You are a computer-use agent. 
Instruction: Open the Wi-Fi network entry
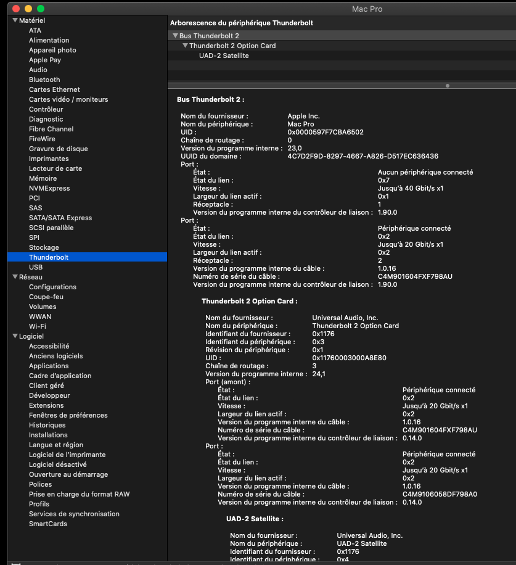pos(38,326)
